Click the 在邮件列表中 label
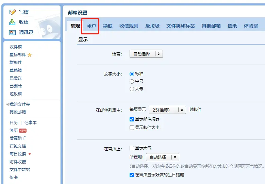Image resolution: width=265 pixels, height=184 pixels. 109,110
